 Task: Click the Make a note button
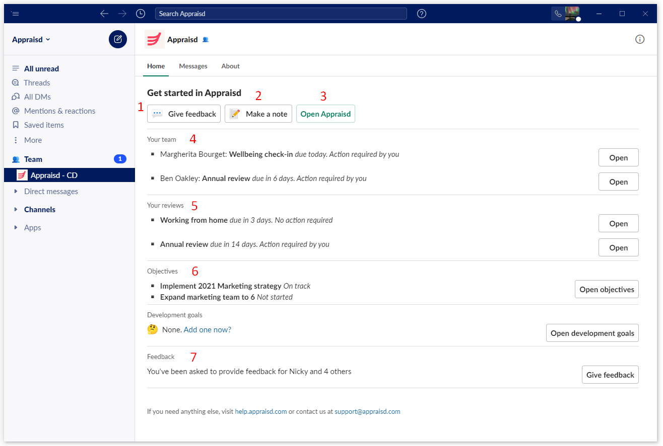tap(258, 114)
